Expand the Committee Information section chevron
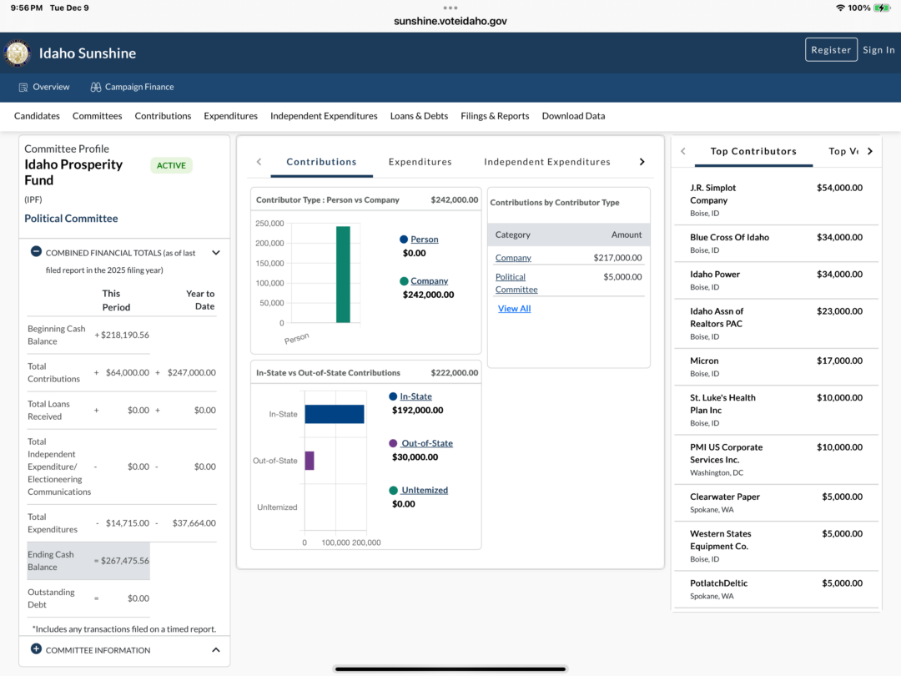The image size is (901, 676). [x=215, y=650]
